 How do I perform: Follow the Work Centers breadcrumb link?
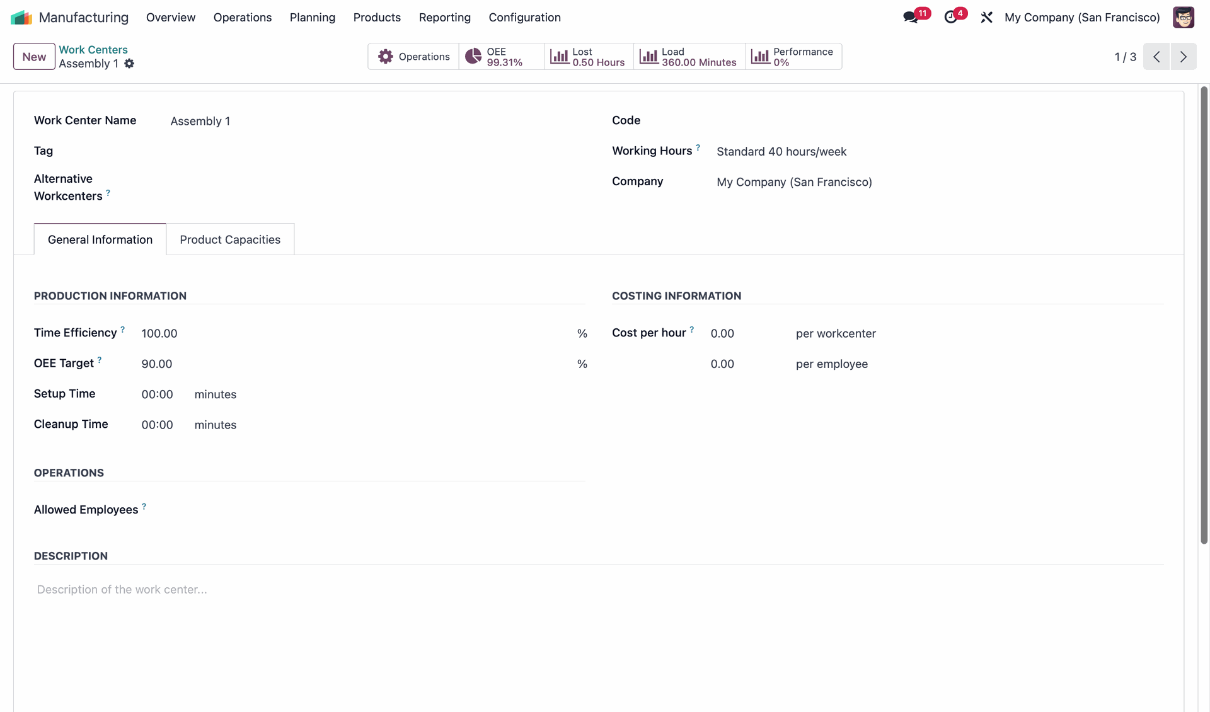point(93,50)
